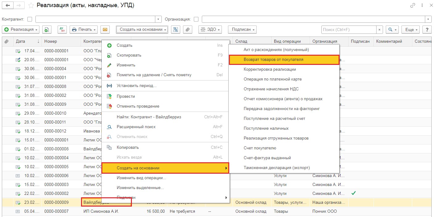The image size is (436, 217).
Task: Choose Провести in the context menu
Action: (165, 97)
